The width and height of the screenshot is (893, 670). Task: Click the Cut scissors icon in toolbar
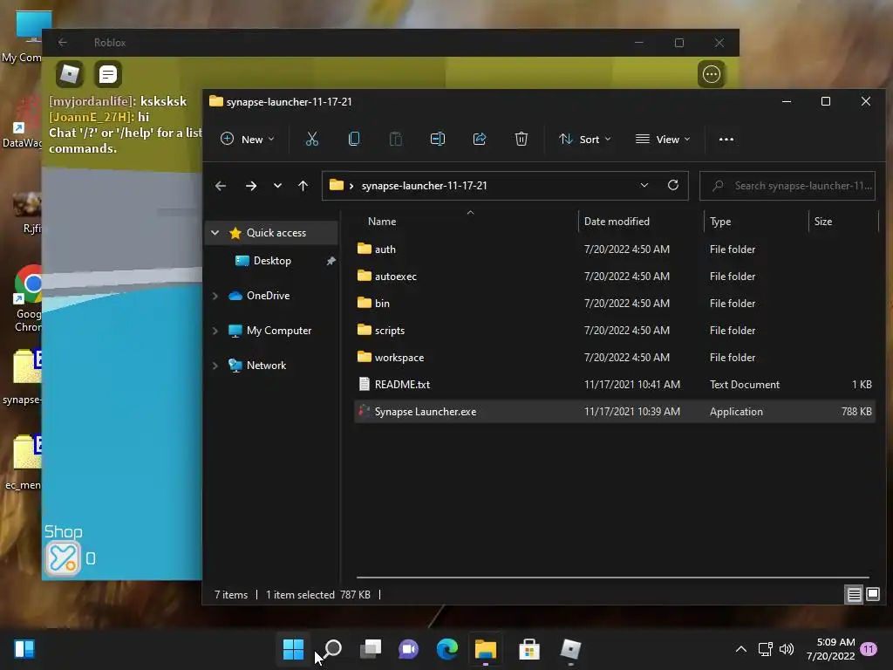[x=311, y=139]
